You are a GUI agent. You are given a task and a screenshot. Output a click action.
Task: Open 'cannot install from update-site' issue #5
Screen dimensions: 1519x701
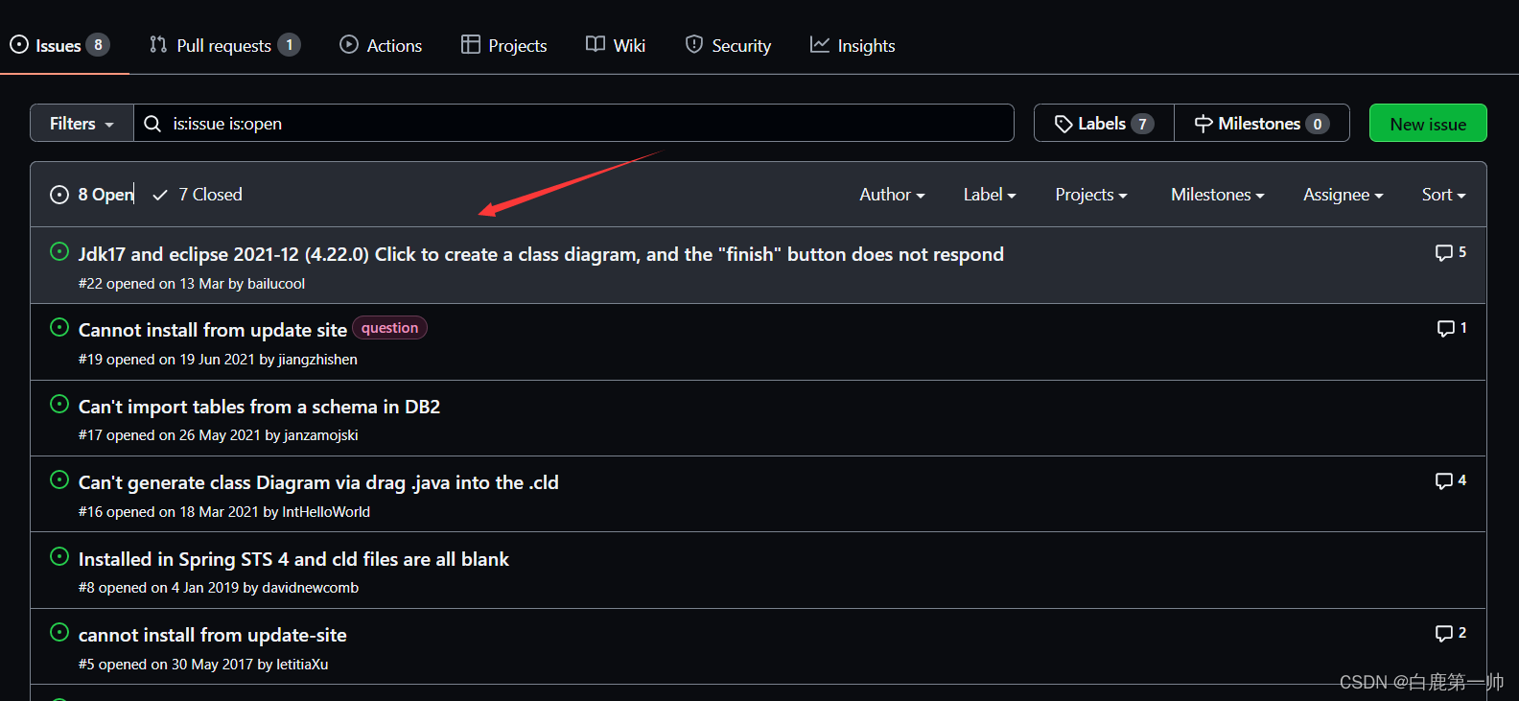click(x=213, y=635)
